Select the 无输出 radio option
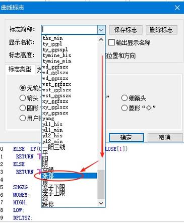Image resolution: width=184 pixels, height=223 pixels. click(23, 88)
